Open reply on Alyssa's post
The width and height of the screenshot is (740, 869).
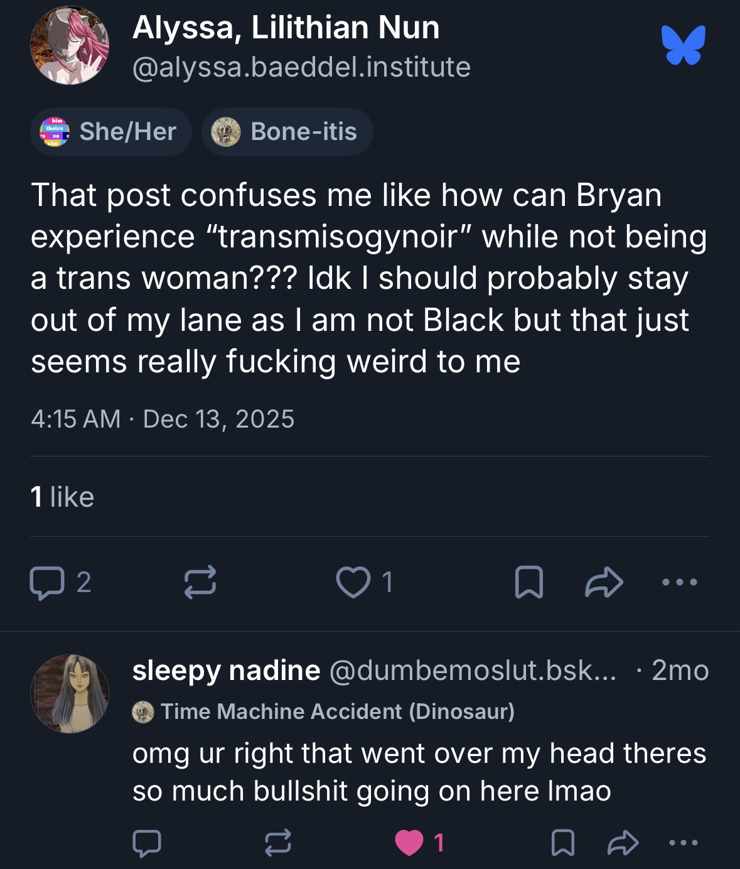click(45, 583)
